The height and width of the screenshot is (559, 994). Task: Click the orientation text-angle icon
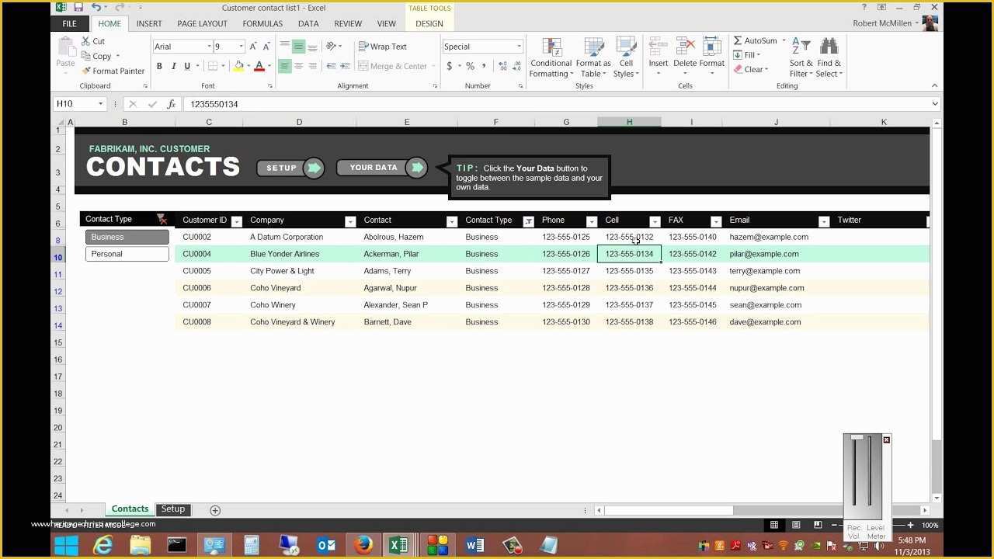tap(332, 47)
